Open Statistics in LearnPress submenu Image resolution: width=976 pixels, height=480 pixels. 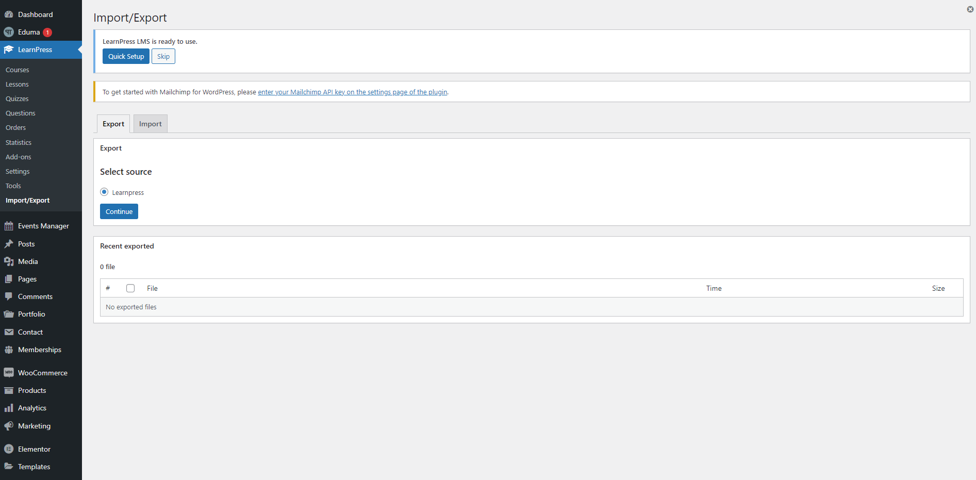19,142
